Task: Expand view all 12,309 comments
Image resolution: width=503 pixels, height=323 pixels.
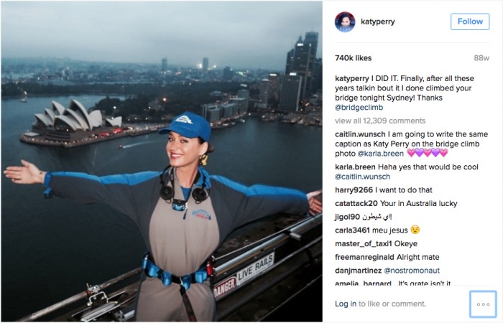Action: coord(380,121)
